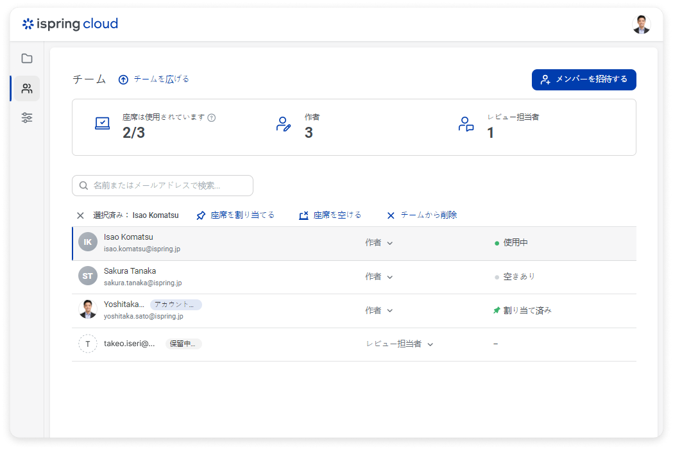Click the チーム page heading
Viewport: 673px width, 450px height.
(x=89, y=79)
